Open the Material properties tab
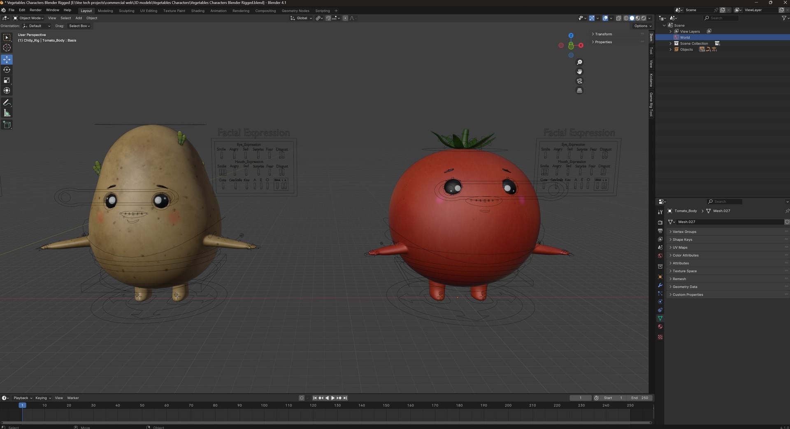Screen dimensions: 790x429 (660, 327)
